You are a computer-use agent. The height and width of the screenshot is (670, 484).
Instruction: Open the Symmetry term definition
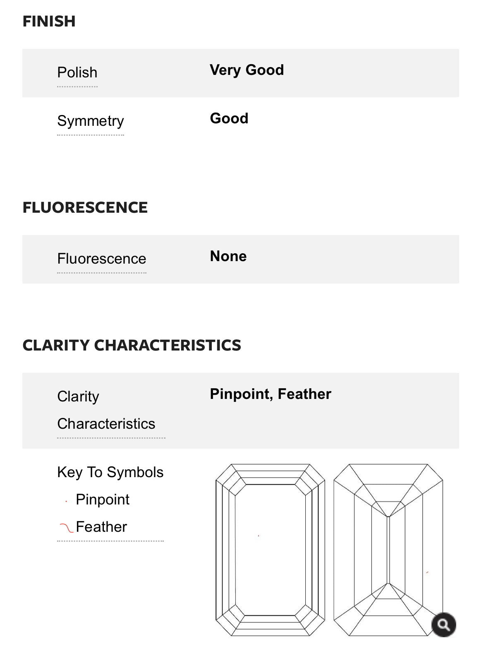click(x=91, y=121)
